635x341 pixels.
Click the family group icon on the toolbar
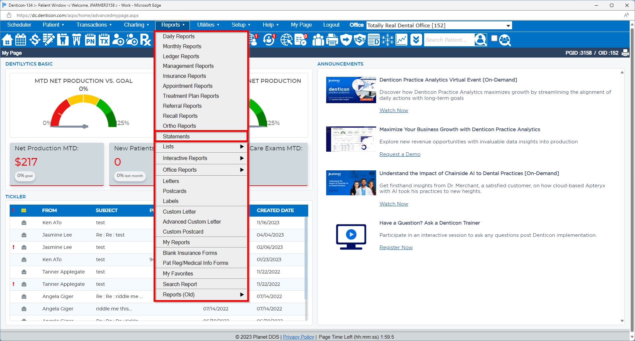(x=318, y=40)
